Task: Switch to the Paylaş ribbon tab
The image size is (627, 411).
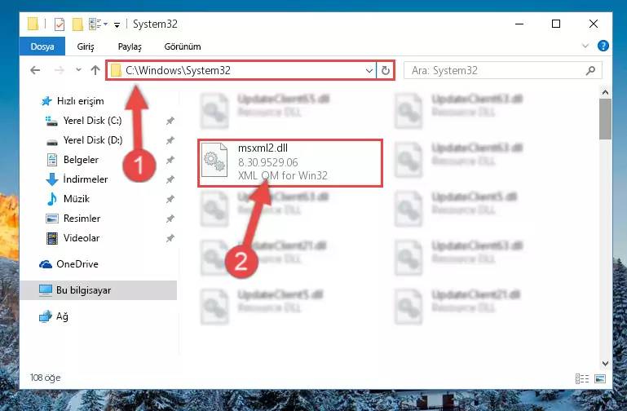Action: click(x=130, y=46)
